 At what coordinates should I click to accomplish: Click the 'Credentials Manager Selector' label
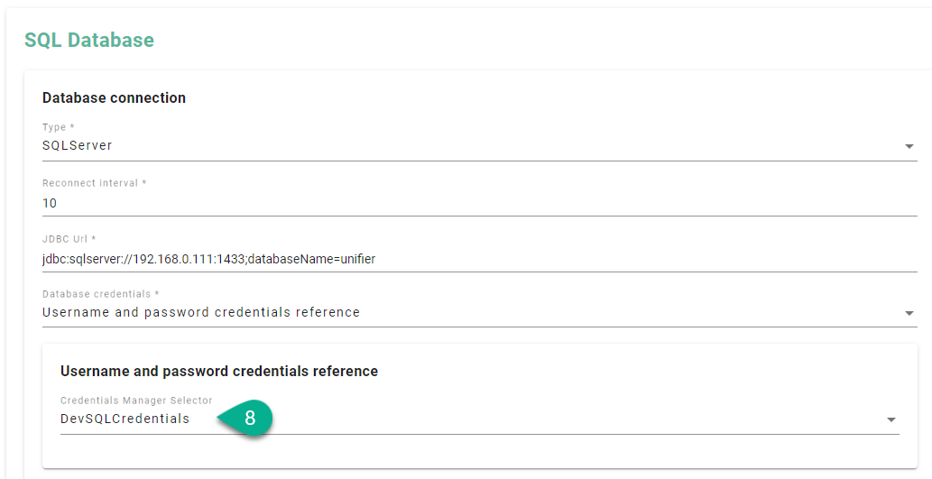click(x=136, y=401)
